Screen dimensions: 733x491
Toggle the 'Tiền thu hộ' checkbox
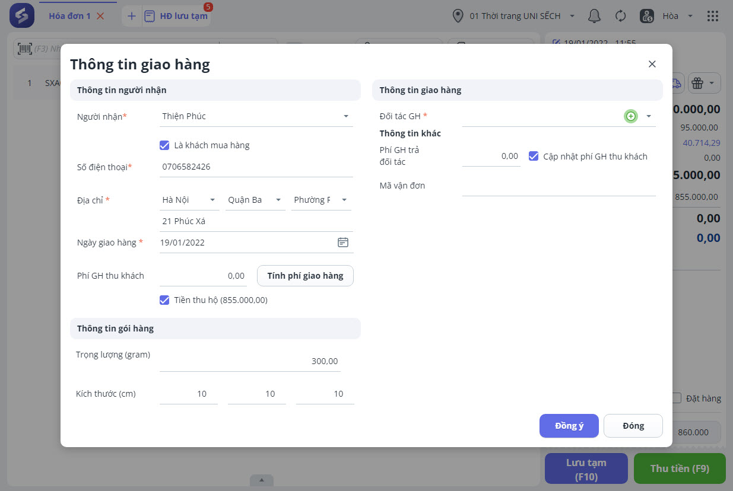[165, 300]
